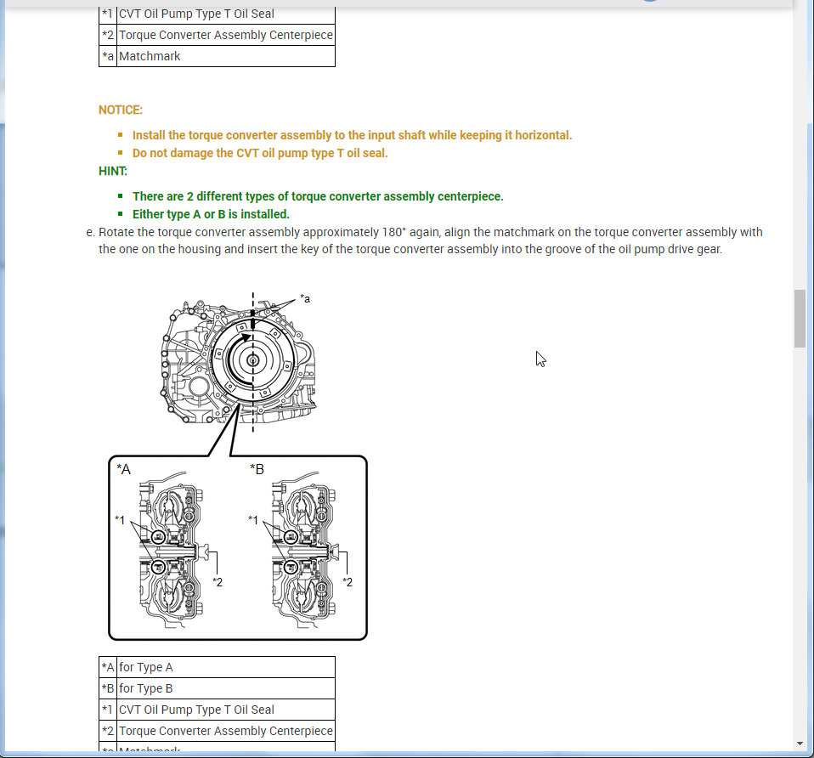The width and height of the screenshot is (814, 758).
Task: Click 'Do not damage the CVT oil pump' notice
Action: pos(260,153)
